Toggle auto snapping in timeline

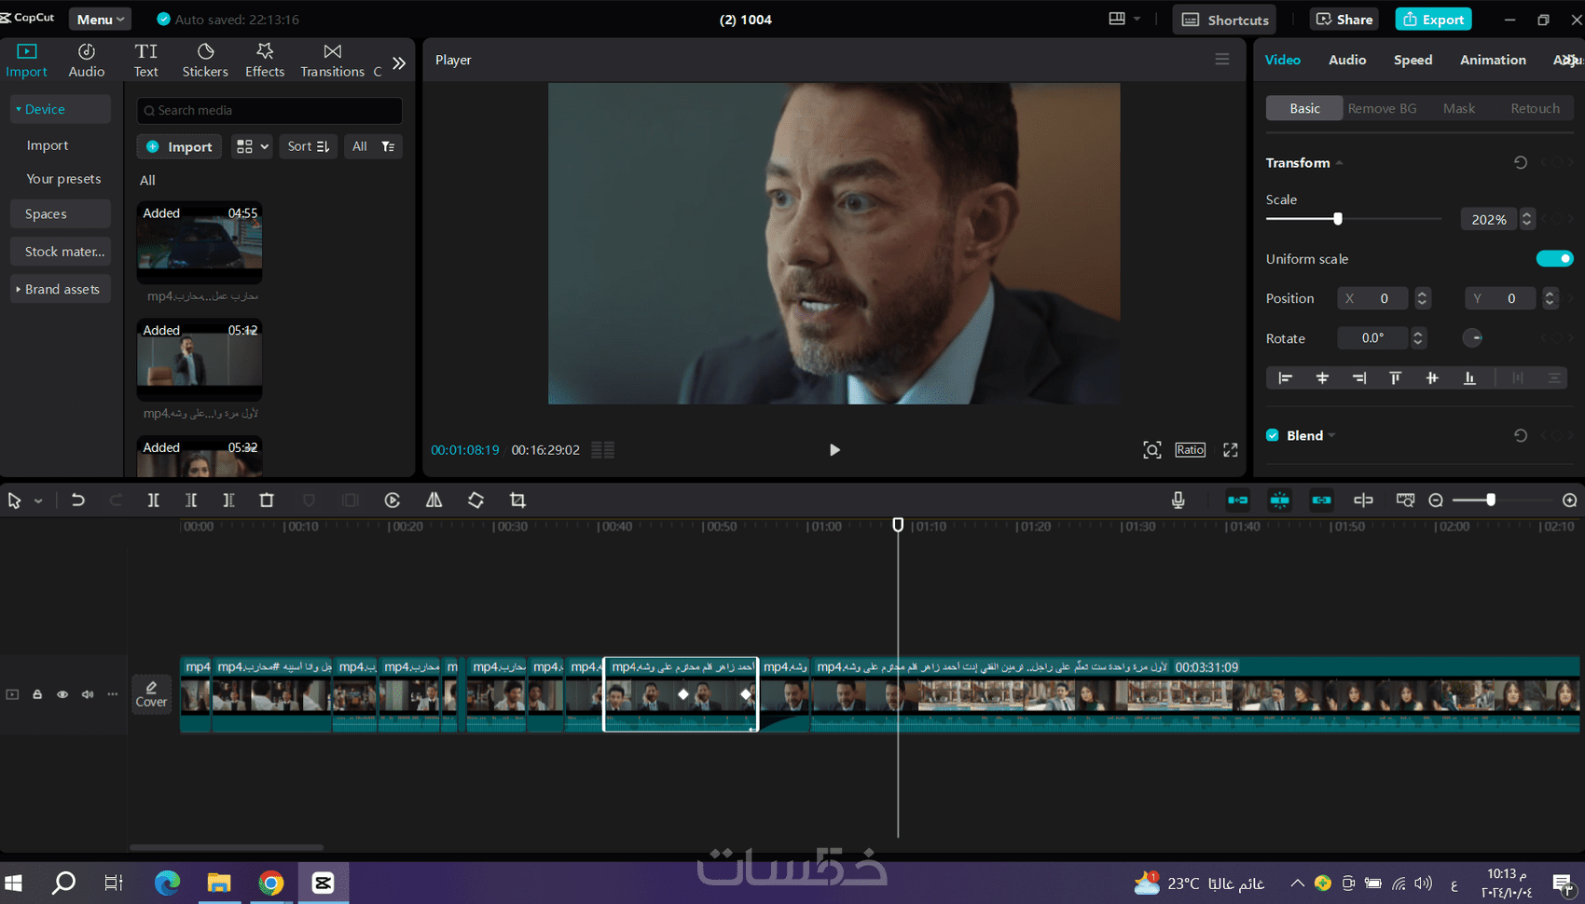click(x=1280, y=500)
